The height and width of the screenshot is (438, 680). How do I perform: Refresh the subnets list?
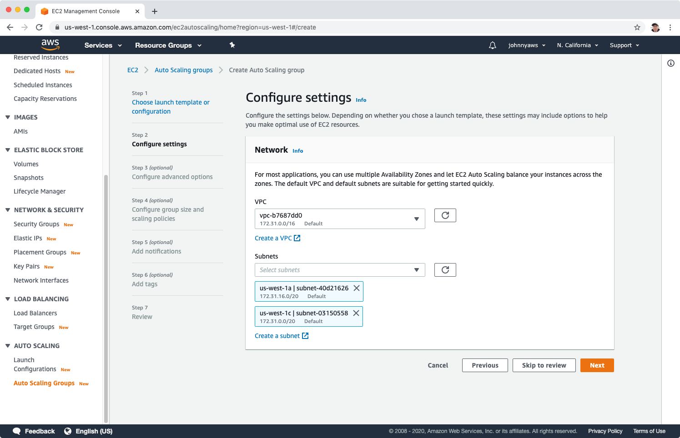pyautogui.click(x=445, y=270)
